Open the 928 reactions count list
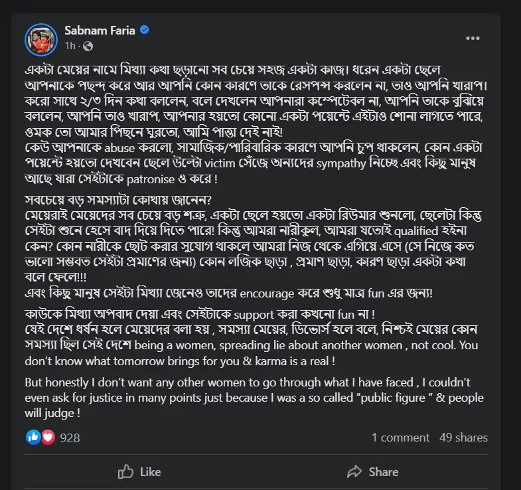Screen dimensions: 521x490 (x=70, y=438)
